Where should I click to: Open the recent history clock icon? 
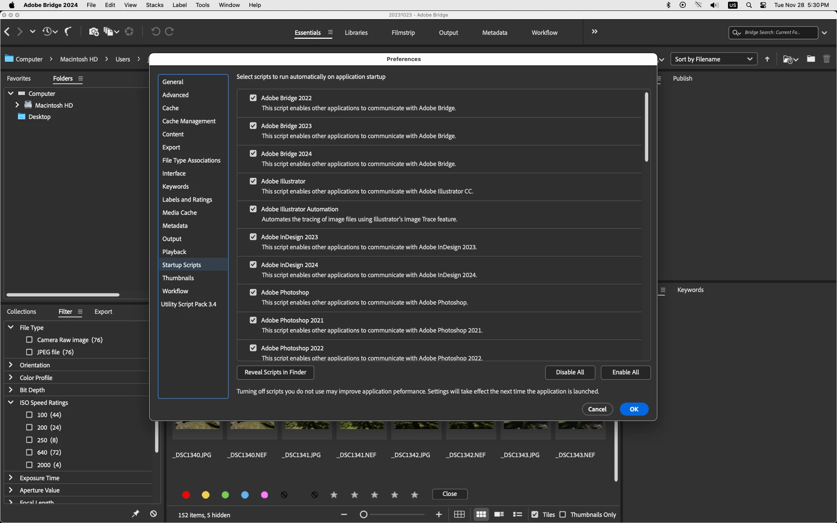pos(47,31)
